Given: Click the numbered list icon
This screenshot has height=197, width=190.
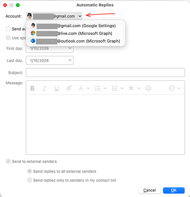Looking at the screenshot, I should (x=115, y=88).
